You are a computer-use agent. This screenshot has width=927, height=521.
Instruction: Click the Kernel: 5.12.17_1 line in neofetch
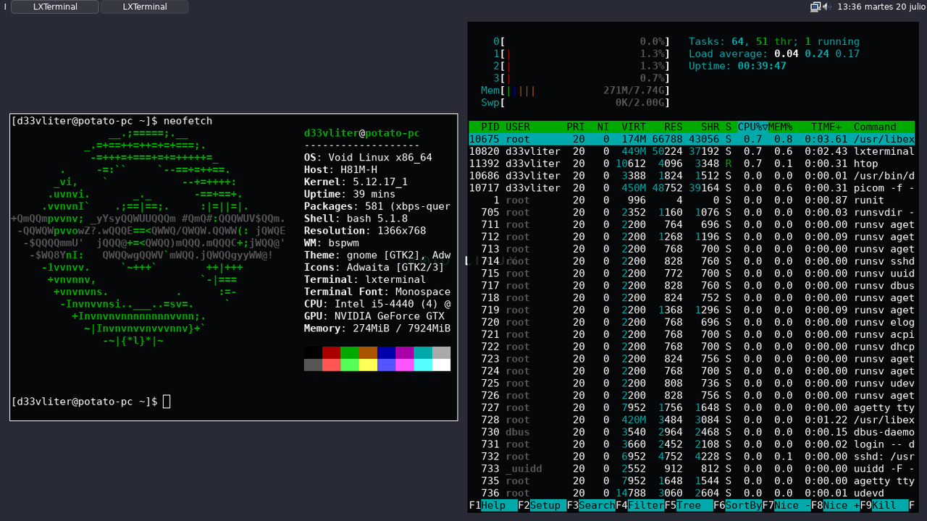pyautogui.click(x=356, y=182)
